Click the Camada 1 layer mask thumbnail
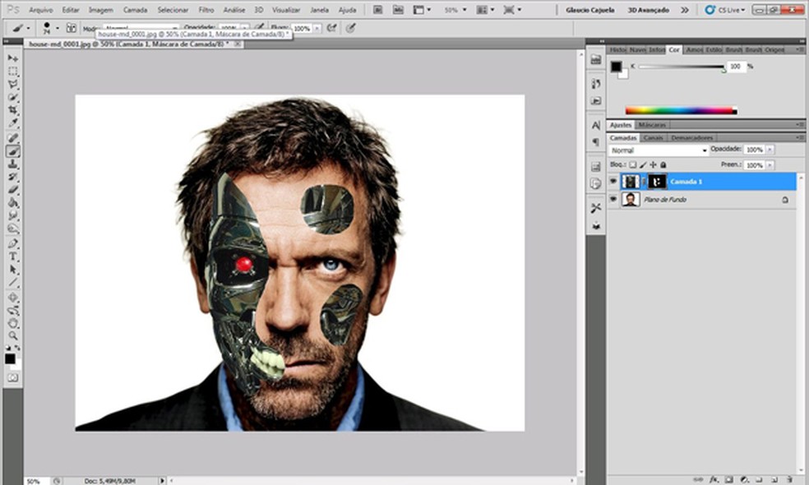The image size is (809, 485). click(x=658, y=182)
